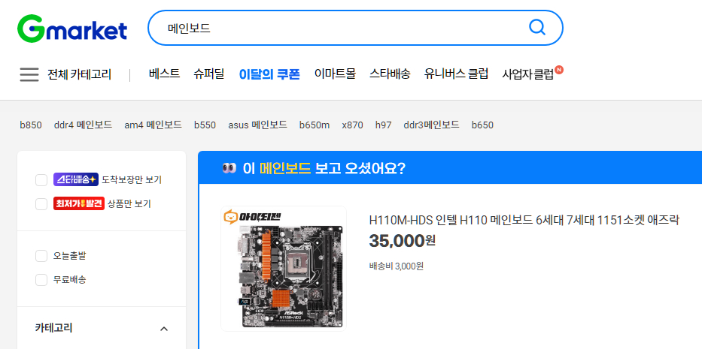Enable the 오늘출발 checkbox

coord(41,256)
